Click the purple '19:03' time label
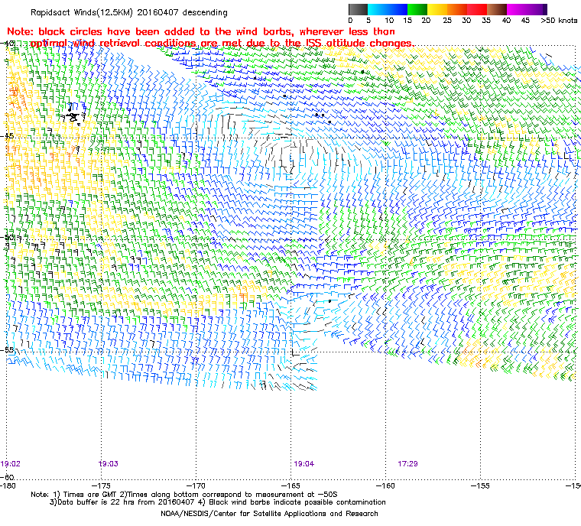The height and width of the screenshot is (526, 581). pos(109,464)
